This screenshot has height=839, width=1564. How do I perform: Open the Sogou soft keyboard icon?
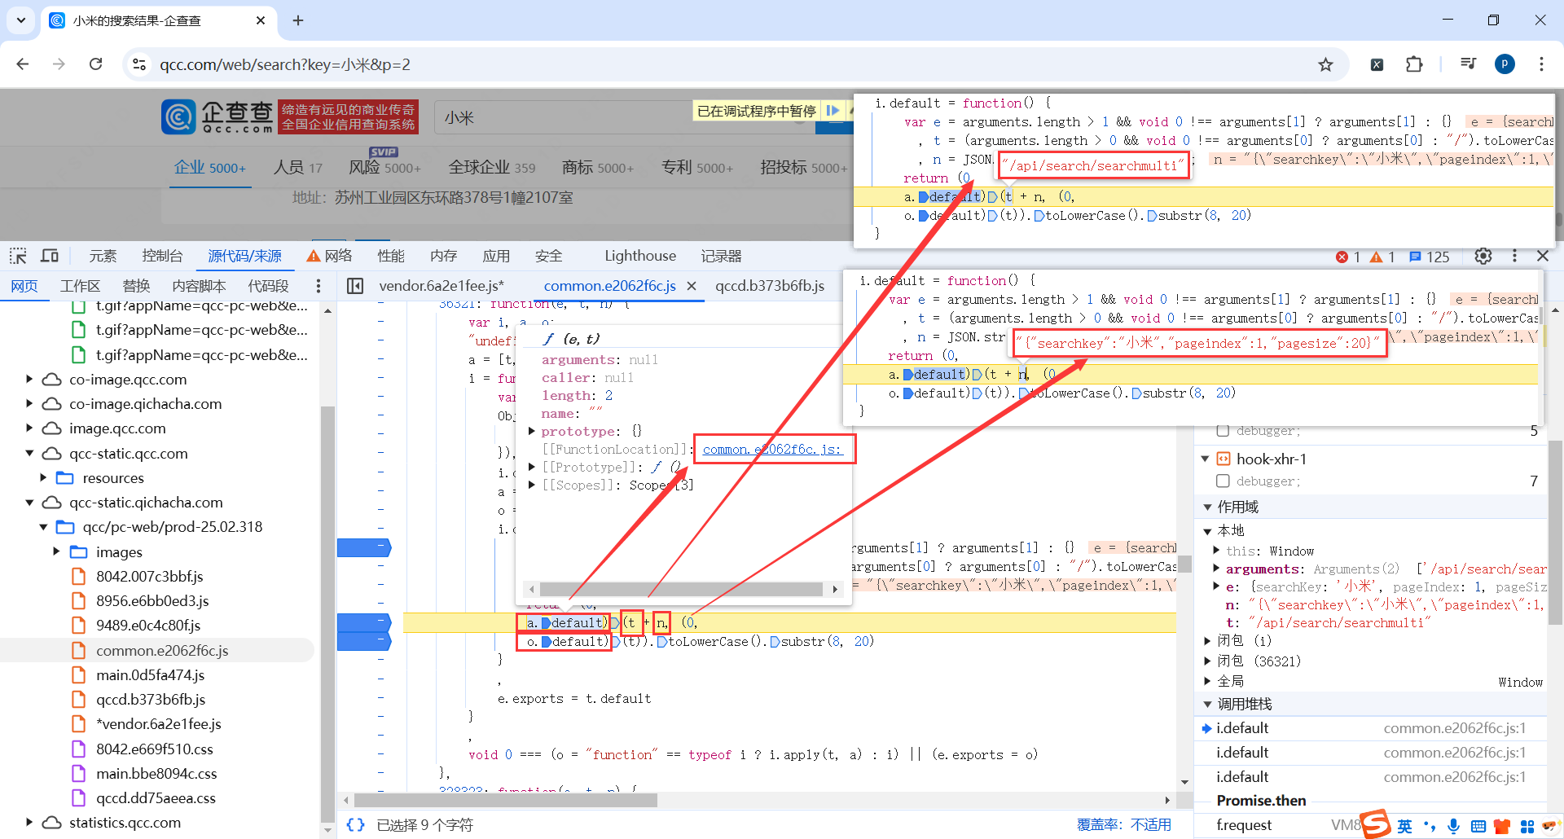pos(1478,827)
